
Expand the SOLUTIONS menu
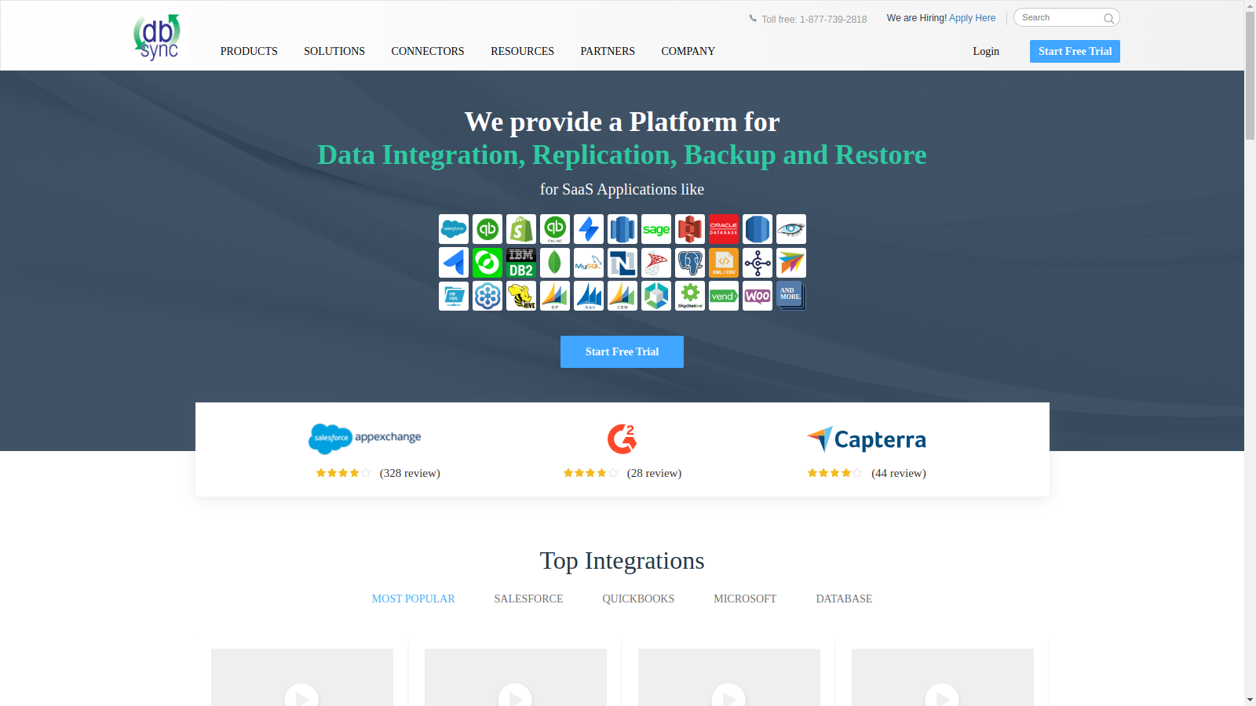pyautogui.click(x=334, y=51)
